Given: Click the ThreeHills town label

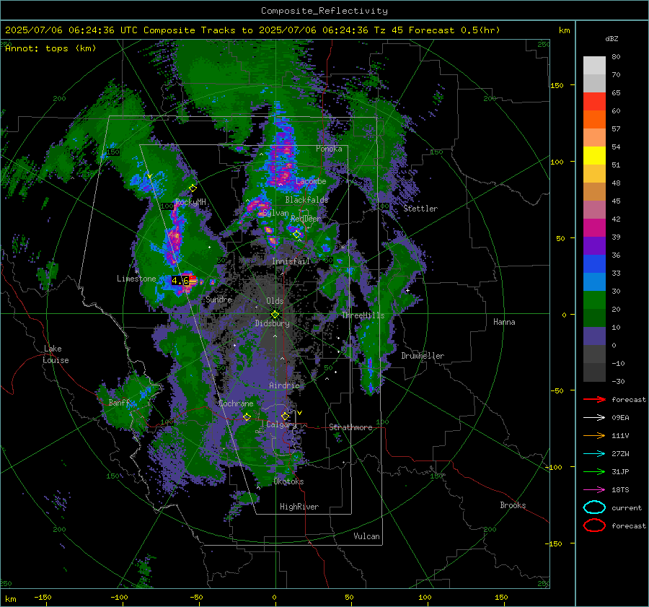Looking at the screenshot, I should (363, 315).
